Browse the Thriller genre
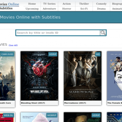Viewport: 122px width, 122px height. click(x=84, y=4)
